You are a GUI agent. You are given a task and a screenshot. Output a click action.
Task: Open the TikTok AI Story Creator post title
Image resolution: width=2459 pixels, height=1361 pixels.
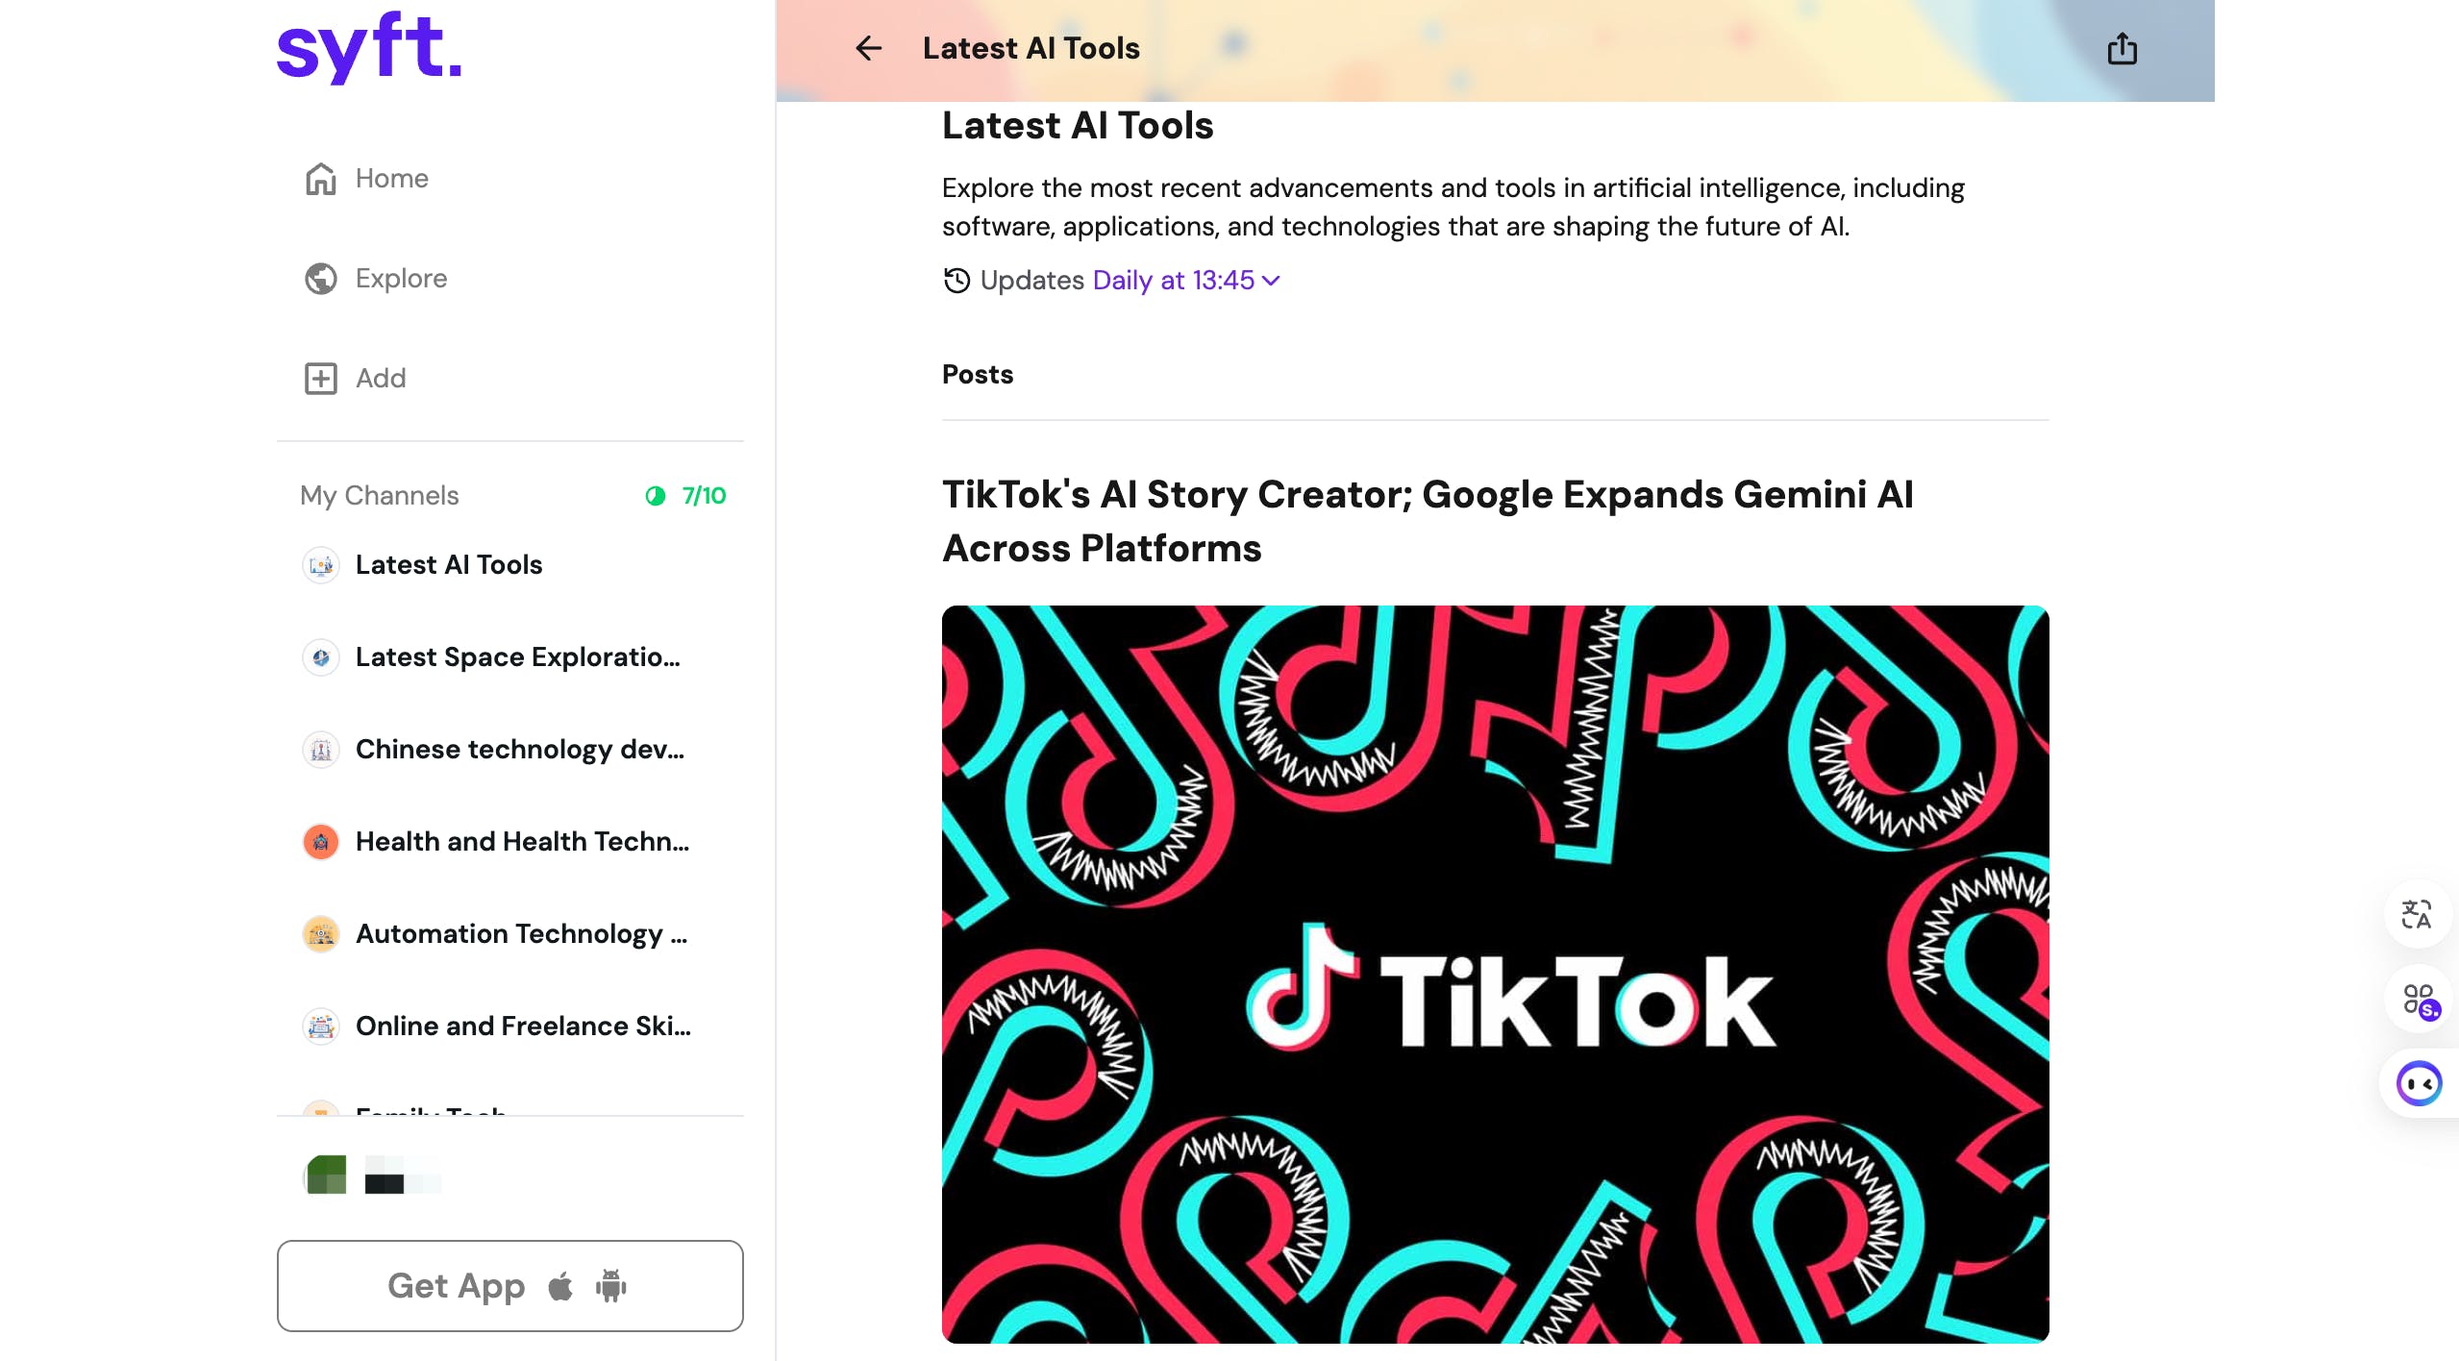pyautogui.click(x=1428, y=521)
